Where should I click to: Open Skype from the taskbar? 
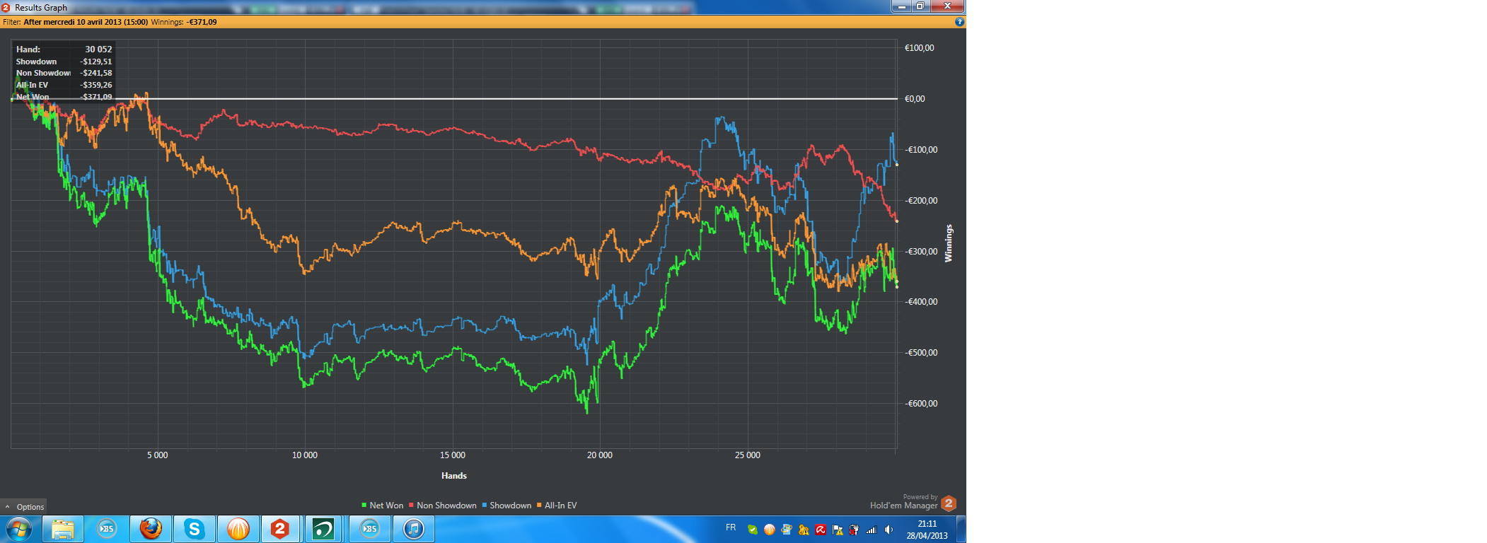point(195,529)
